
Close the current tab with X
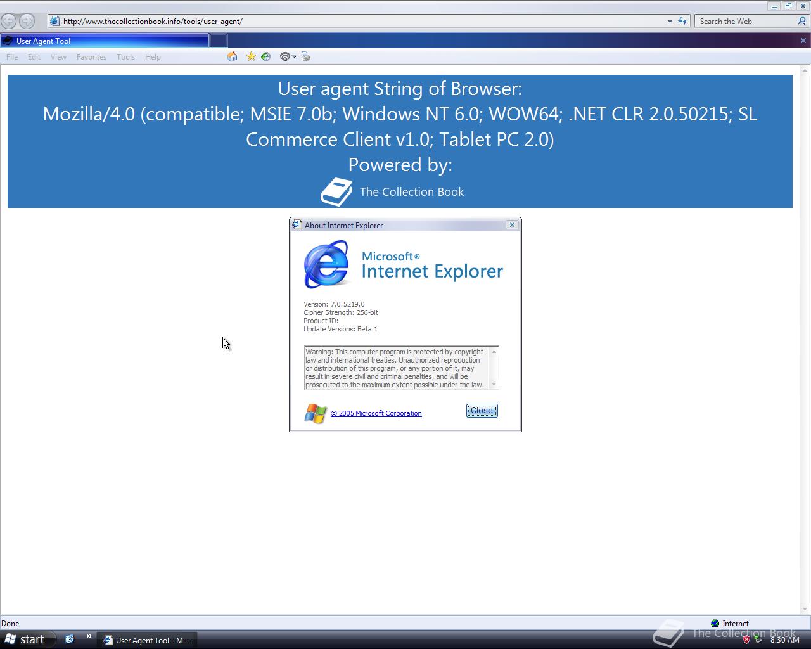pyautogui.click(x=803, y=41)
